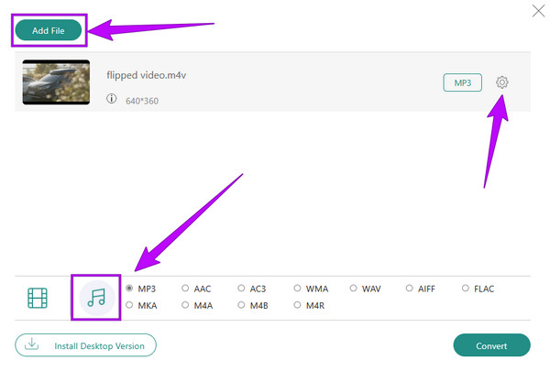Close the converter dialog with the X
The image size is (550, 371).
[538, 11]
